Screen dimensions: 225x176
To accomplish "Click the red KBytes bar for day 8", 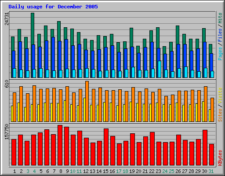I will pyautogui.click(x=60, y=145).
